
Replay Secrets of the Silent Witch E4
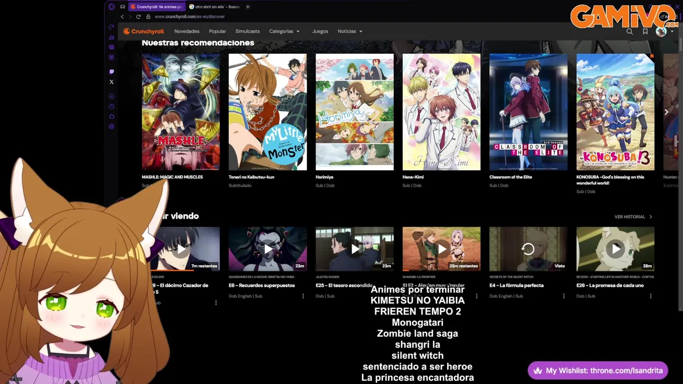coord(528,249)
